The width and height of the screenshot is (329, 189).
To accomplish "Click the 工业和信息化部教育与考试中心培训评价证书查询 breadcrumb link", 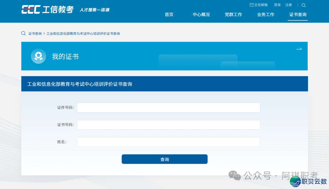I will point(83,33).
